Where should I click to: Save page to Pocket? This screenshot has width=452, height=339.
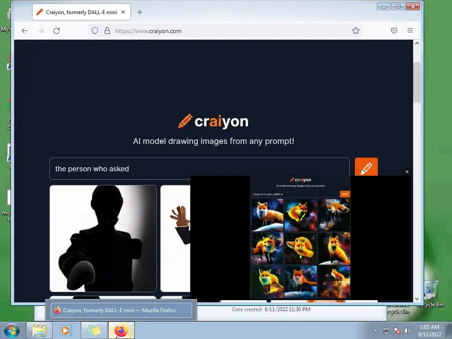[x=394, y=30]
